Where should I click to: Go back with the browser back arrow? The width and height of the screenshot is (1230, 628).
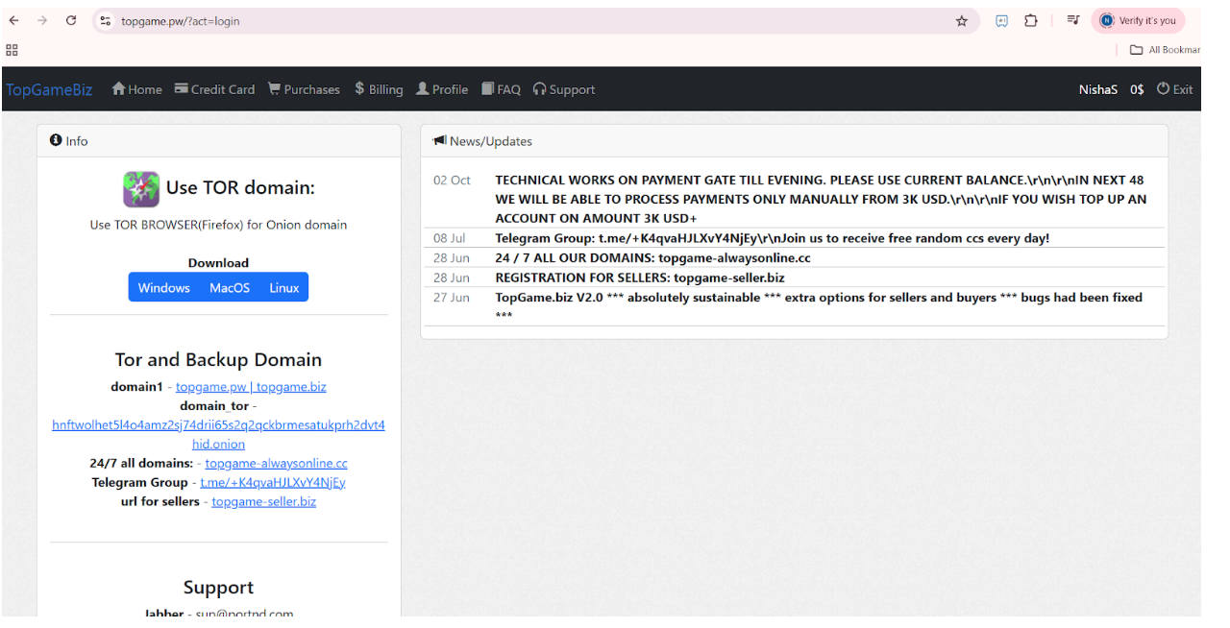[13, 20]
